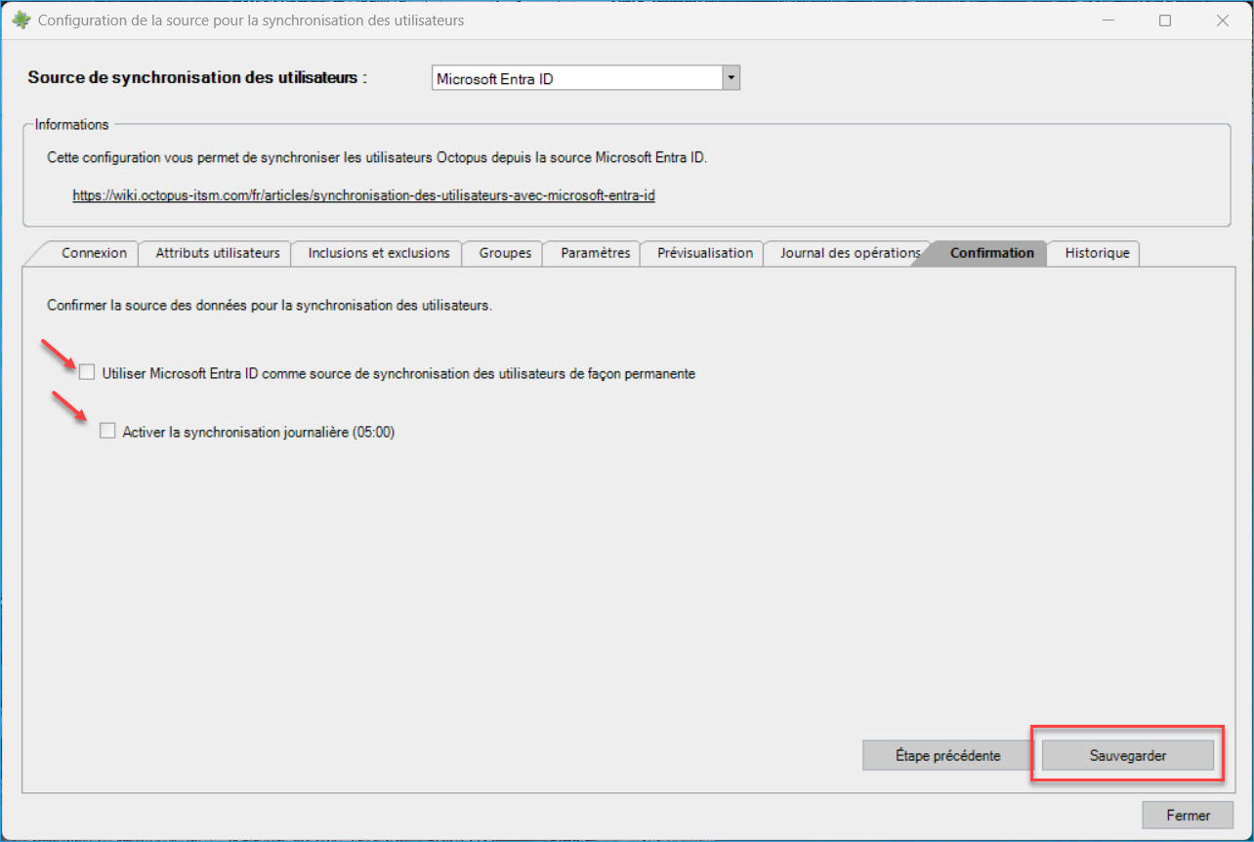
Task: Click the Fermer button
Action: coord(1188,815)
